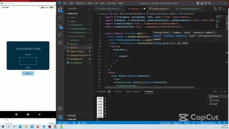Screen dimensions: 229x129
Task: Open the Terminal menu
Action: (x=111, y=3)
